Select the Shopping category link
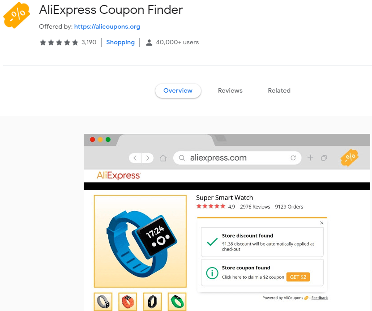 click(x=120, y=42)
